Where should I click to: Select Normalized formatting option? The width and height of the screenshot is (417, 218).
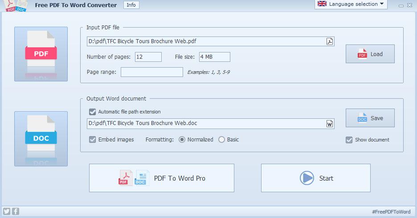pyautogui.click(x=182, y=139)
